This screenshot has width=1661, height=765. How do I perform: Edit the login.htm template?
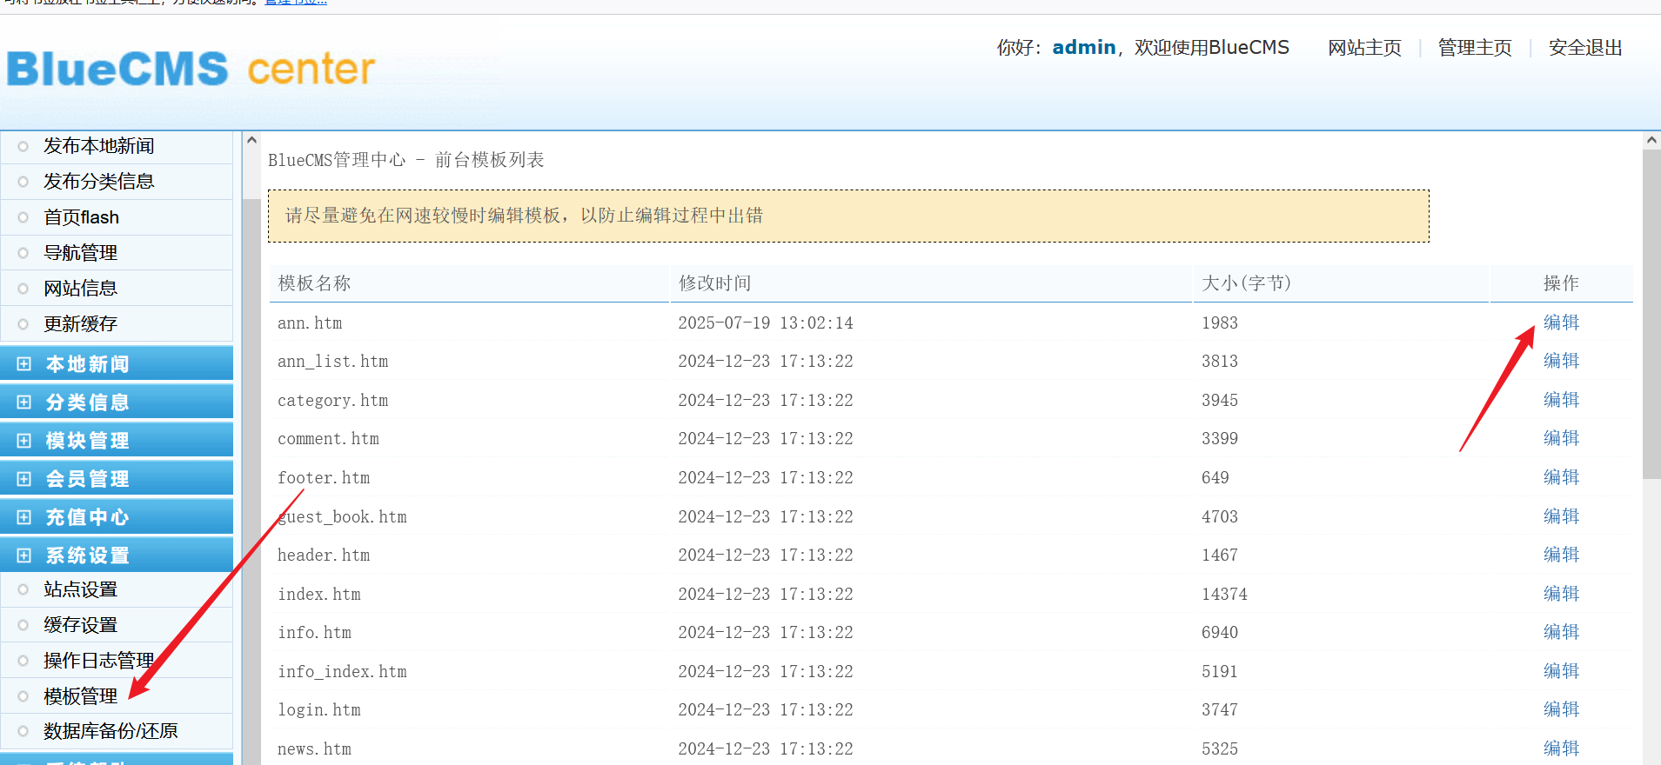(x=1561, y=709)
